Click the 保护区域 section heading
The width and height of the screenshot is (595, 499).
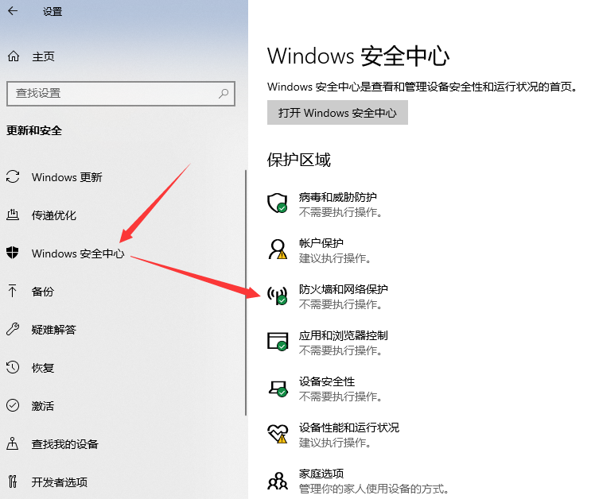(x=299, y=160)
